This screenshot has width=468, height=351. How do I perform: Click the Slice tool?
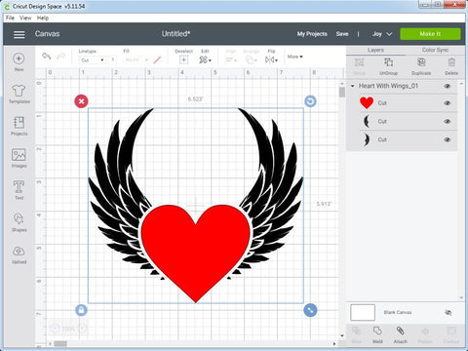tap(357, 334)
